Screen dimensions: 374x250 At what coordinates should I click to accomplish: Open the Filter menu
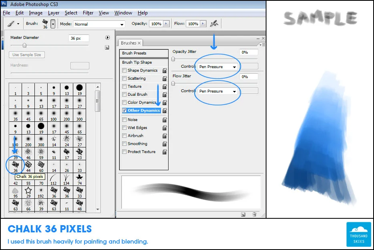(x=88, y=13)
